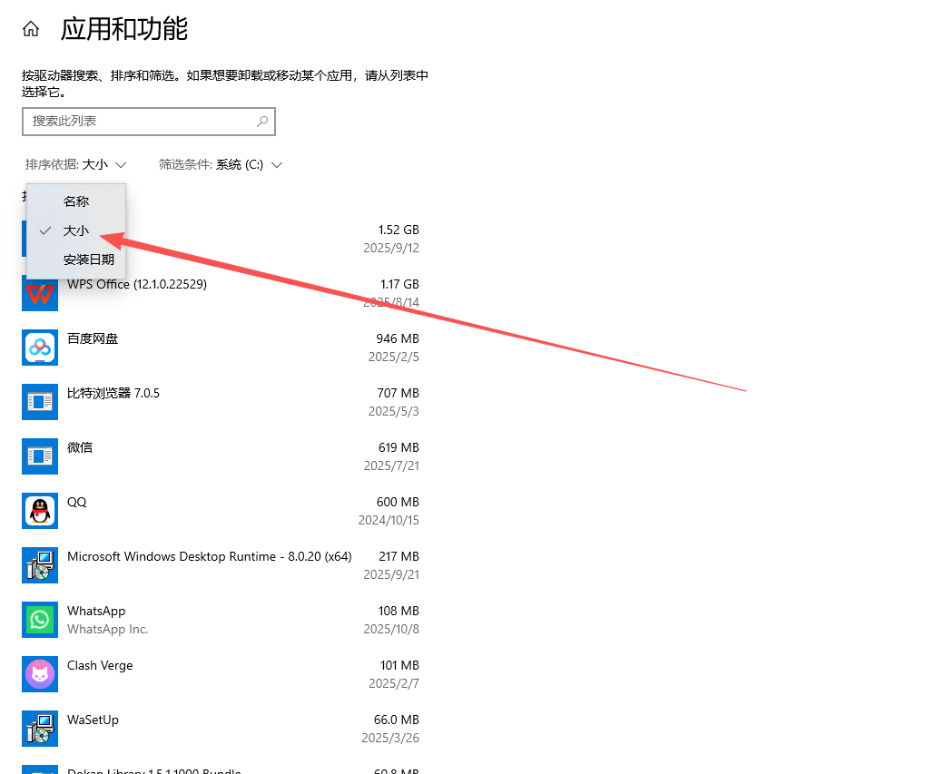Click the 1.52 GB size value

pos(399,230)
